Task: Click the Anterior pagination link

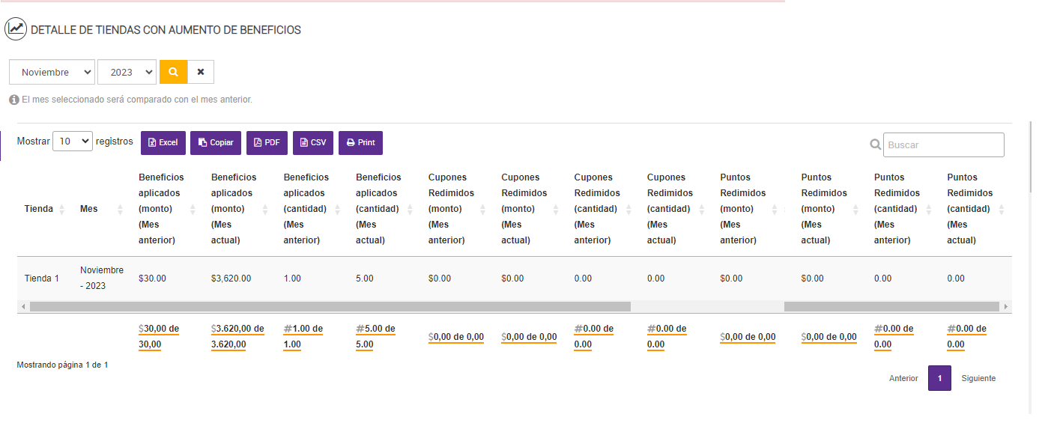Action: (x=903, y=378)
